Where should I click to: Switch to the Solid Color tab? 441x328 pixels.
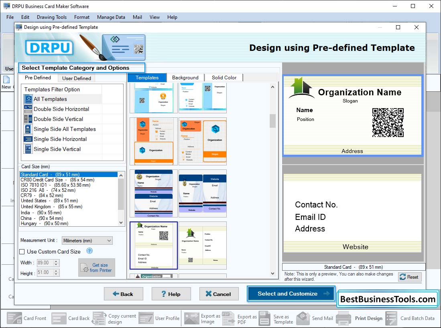coord(224,78)
